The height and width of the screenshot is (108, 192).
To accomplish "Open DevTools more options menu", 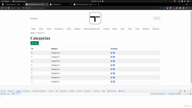I will [x=187, y=91].
